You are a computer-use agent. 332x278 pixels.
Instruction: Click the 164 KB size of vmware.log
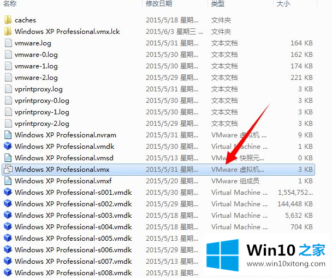coord(301,43)
